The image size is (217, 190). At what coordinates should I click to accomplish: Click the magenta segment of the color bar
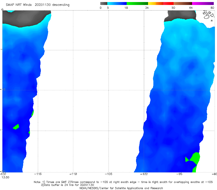(x=203, y=4)
